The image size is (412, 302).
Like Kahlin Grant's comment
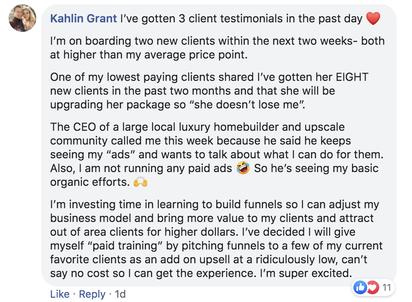pos(59,294)
